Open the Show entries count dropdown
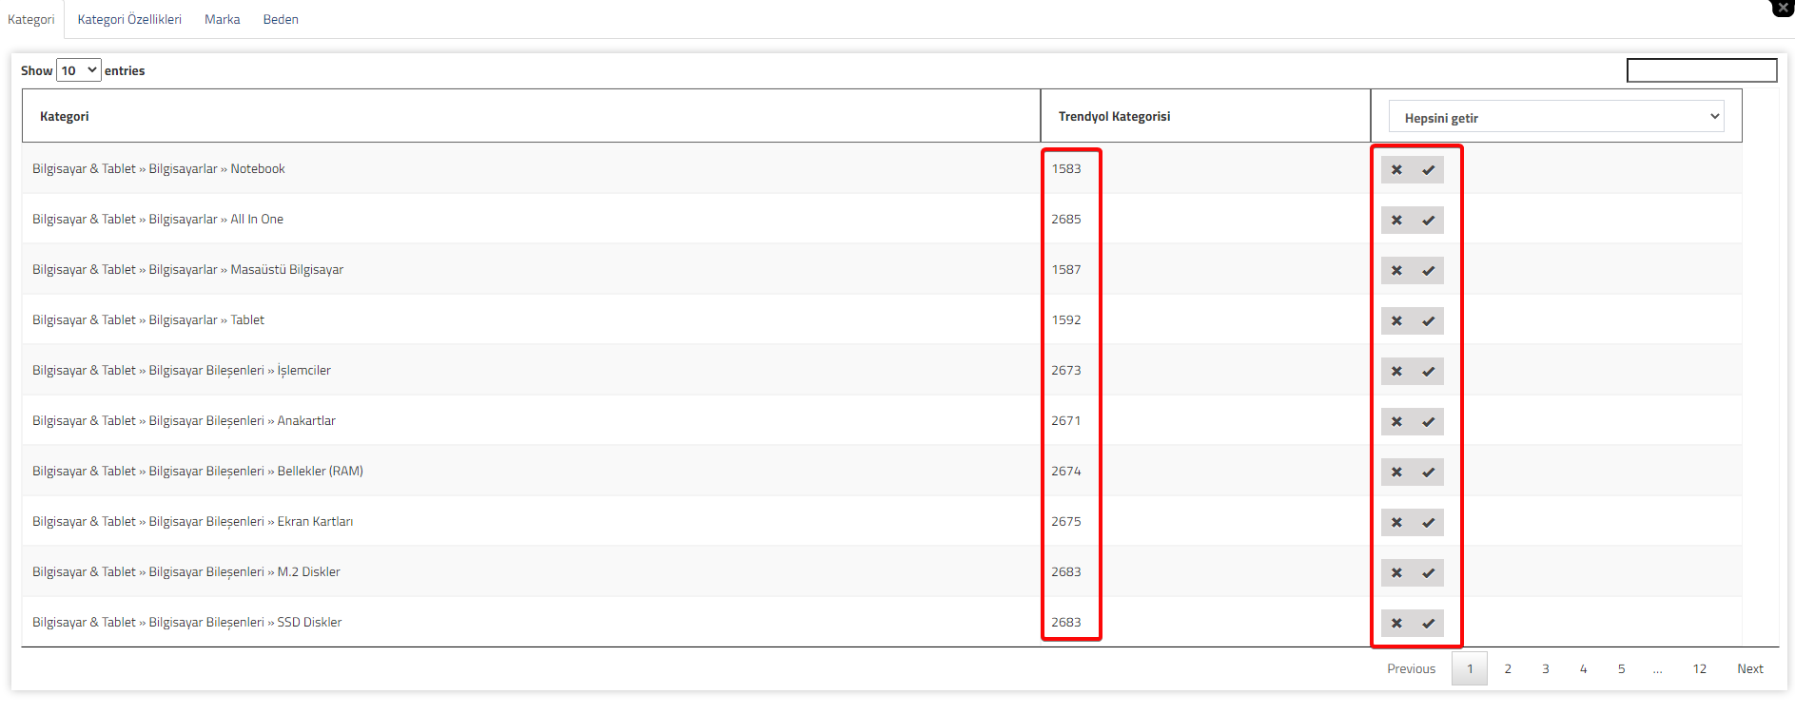The height and width of the screenshot is (714, 1795). [x=78, y=70]
